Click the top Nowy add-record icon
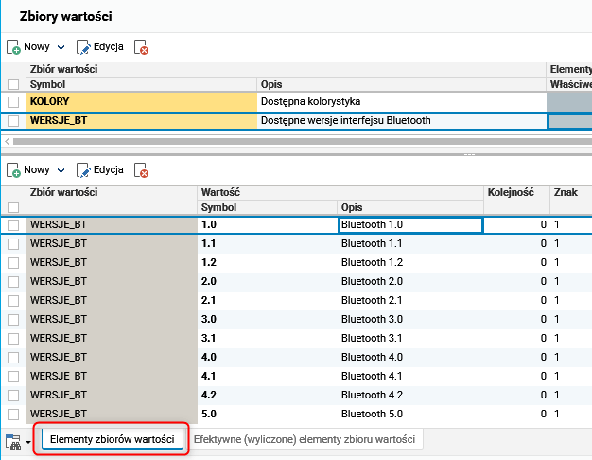The image size is (592, 460). [x=14, y=46]
